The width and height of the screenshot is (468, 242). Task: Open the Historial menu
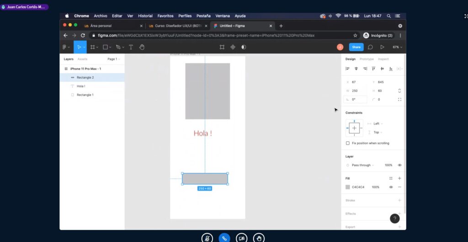coord(145,16)
